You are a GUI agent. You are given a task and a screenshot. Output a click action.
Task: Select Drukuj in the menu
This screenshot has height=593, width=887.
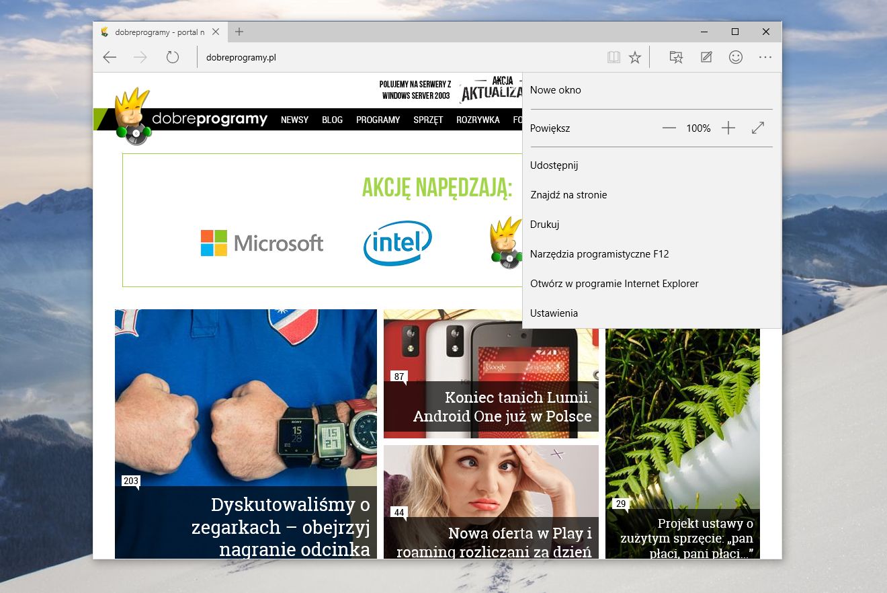coord(652,225)
